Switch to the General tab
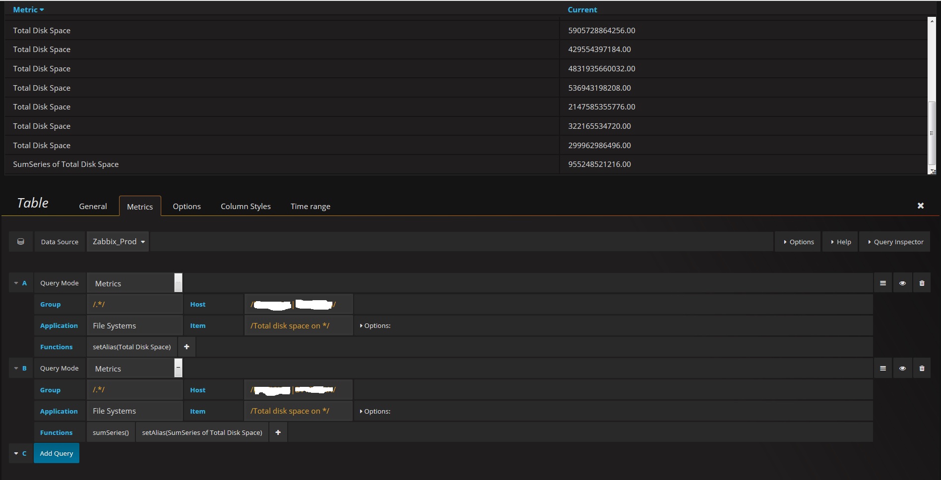Viewport: 941px width, 480px height. (92, 206)
